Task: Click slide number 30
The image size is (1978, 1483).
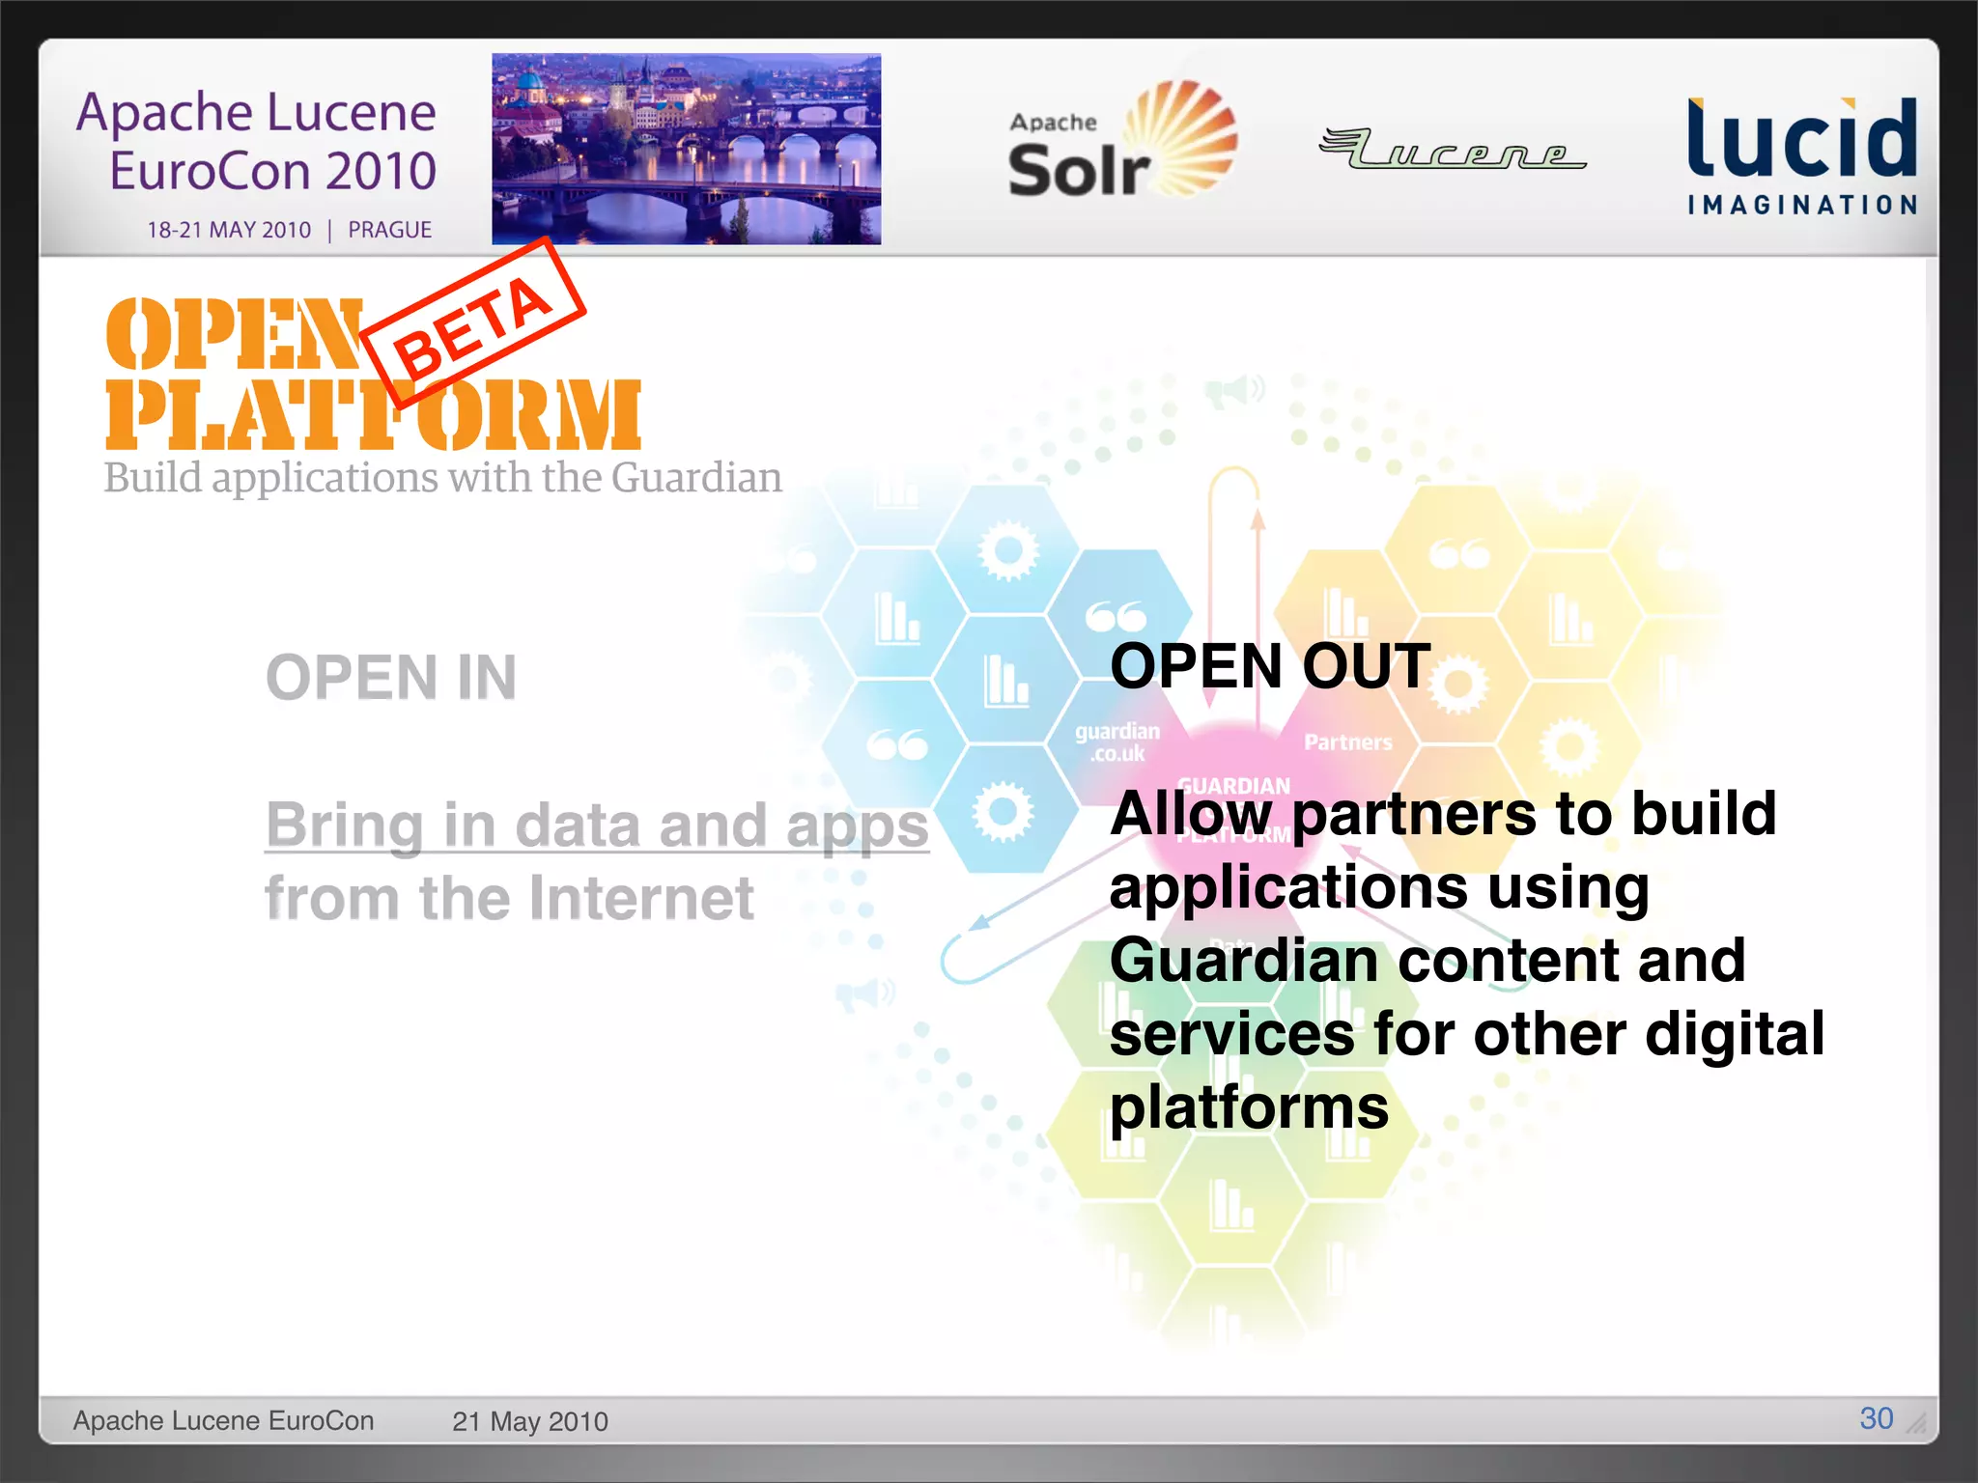Action: tap(1876, 1418)
